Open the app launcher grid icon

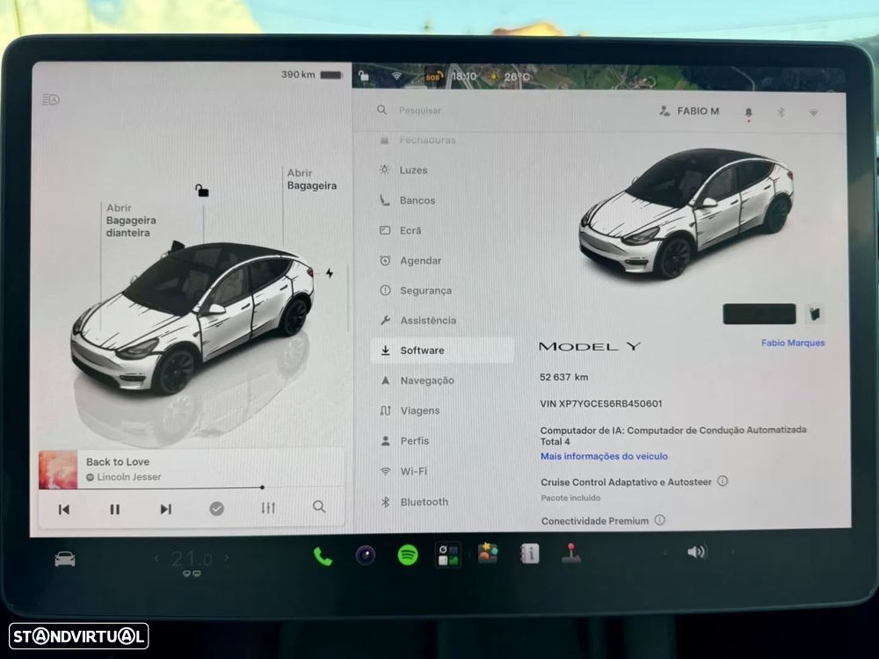tap(448, 554)
